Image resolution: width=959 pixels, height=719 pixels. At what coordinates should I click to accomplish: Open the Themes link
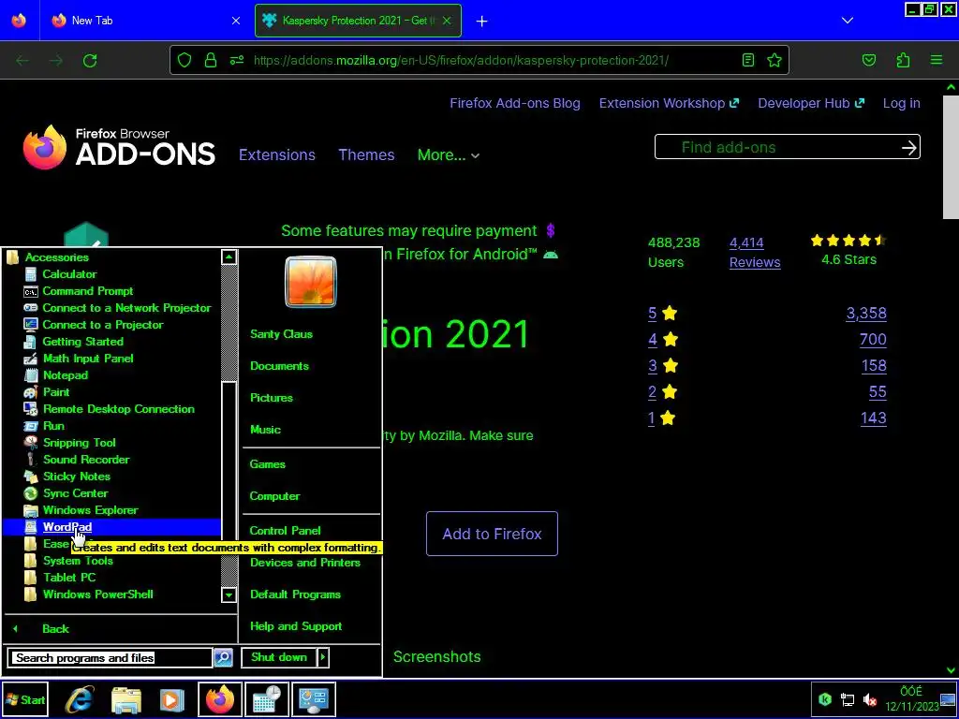pyautogui.click(x=366, y=154)
